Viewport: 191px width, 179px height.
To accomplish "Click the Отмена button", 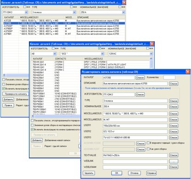I will [134, 173].
